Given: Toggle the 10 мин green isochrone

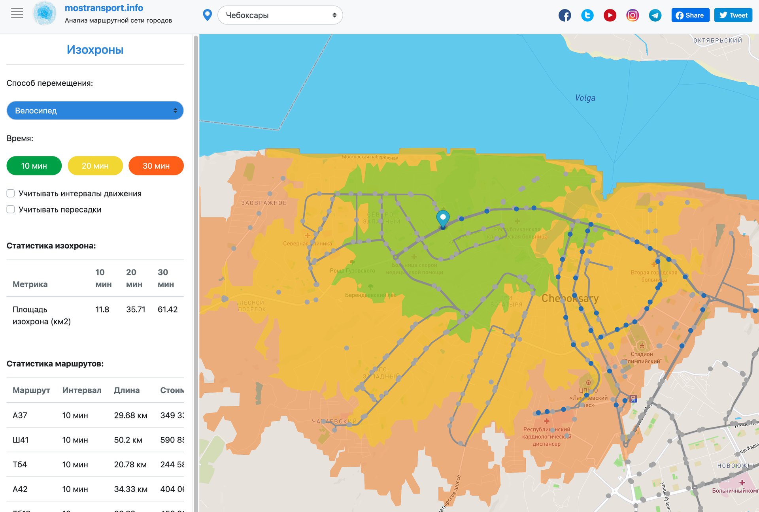Looking at the screenshot, I should 34,166.
